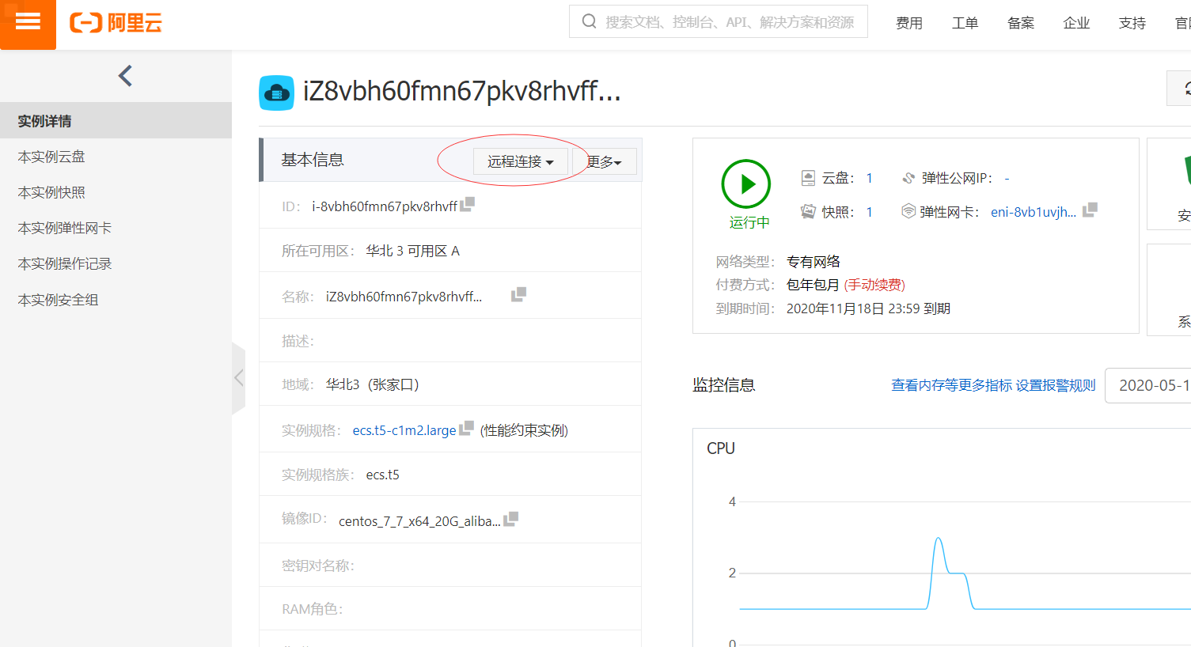
Task: Click the 基本信息 panel heading
Action: [x=313, y=160]
